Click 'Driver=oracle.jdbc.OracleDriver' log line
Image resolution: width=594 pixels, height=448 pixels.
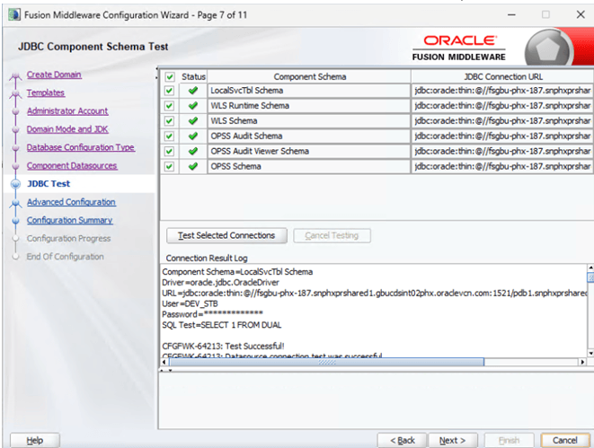(x=220, y=283)
